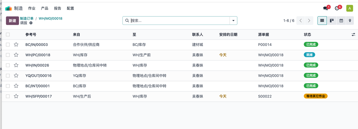Open the 产品 menu
The image size is (358, 129).
45,8
